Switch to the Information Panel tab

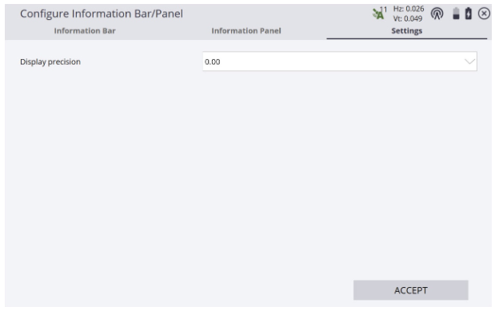coord(246,30)
